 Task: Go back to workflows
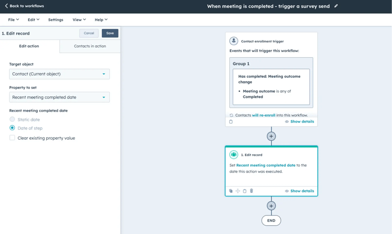tap(24, 6)
